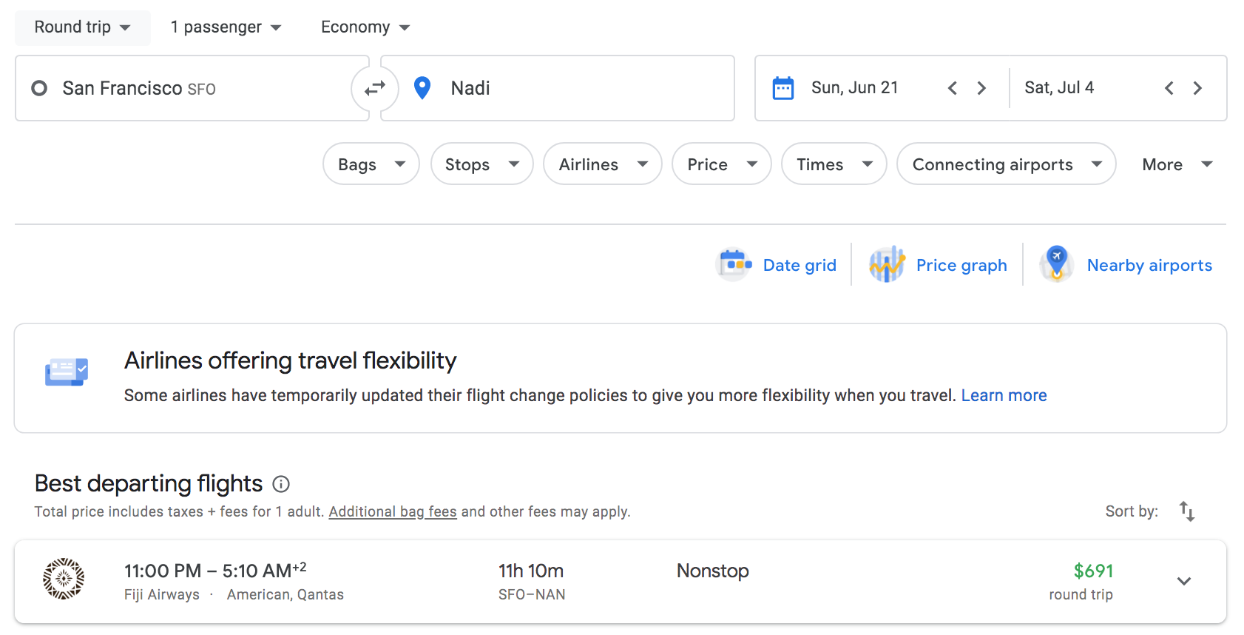Swap origin and destination airports

[375, 88]
